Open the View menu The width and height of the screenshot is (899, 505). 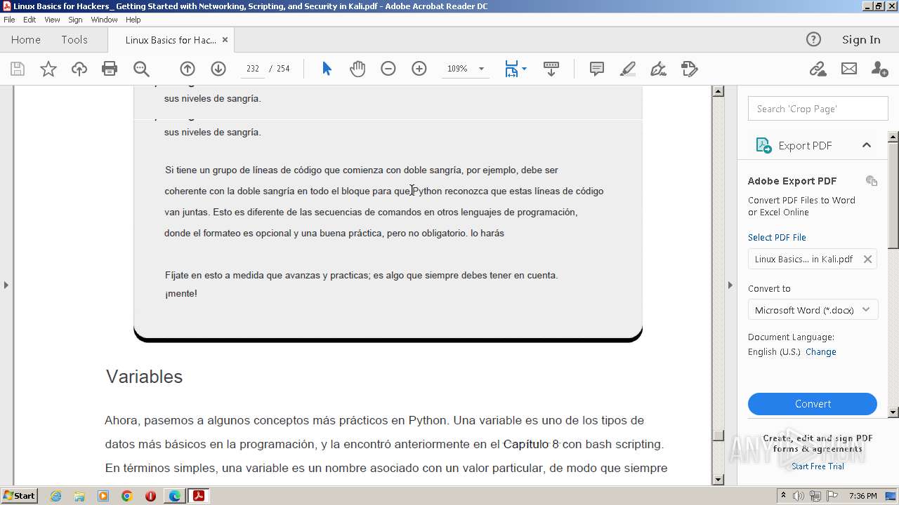tap(52, 20)
